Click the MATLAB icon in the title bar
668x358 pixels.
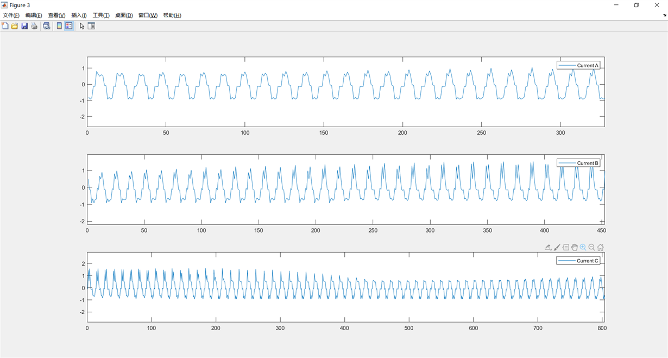4,5
